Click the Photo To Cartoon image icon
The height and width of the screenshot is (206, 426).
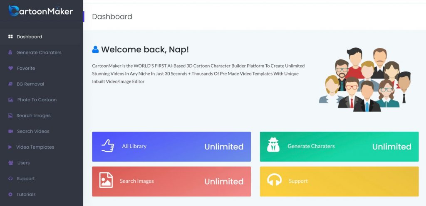point(10,100)
